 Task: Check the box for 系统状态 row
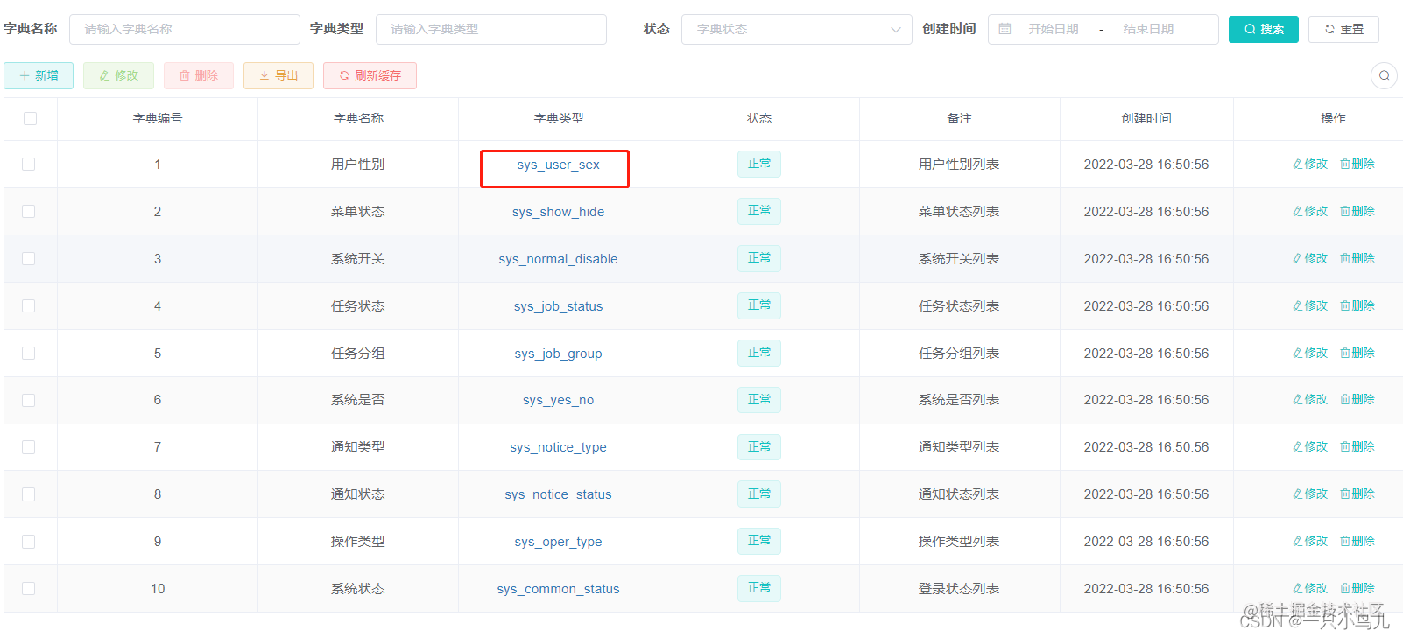pos(29,589)
